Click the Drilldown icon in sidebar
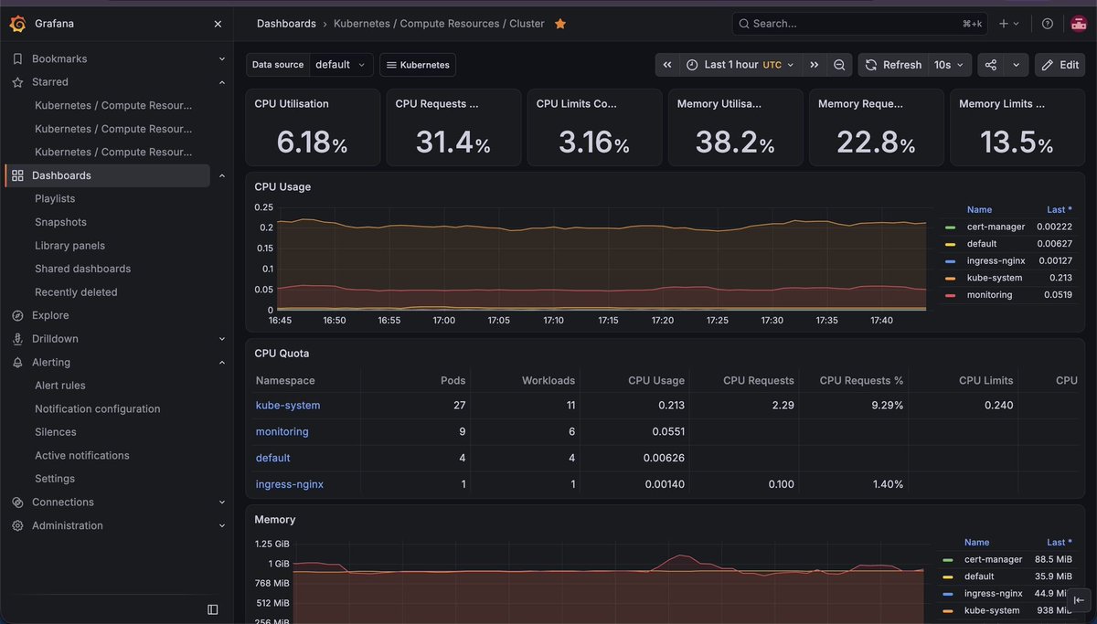1097x624 pixels. (17, 339)
